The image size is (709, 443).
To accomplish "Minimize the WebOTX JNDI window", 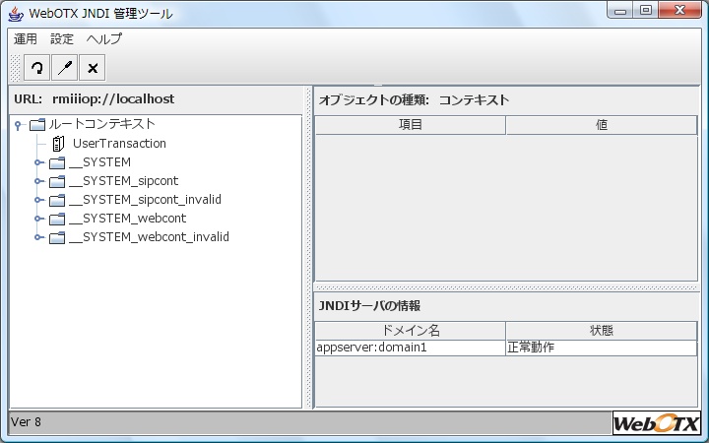I will point(620,11).
